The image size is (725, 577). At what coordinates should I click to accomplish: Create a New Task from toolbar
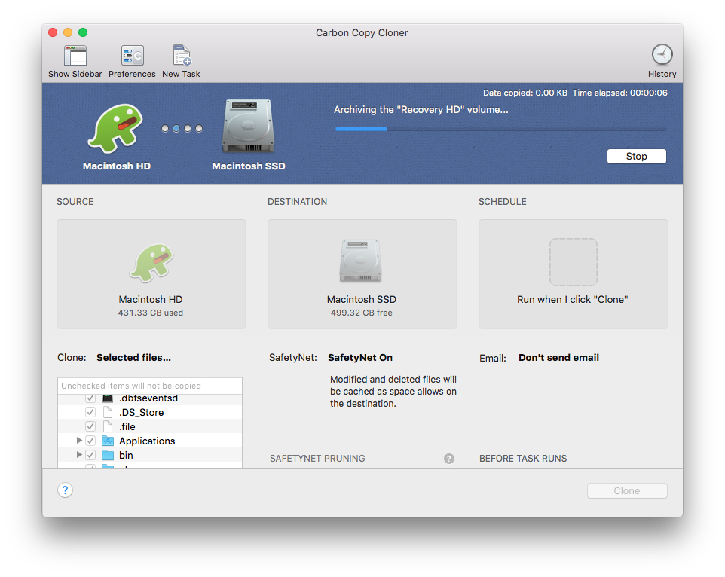point(181,56)
